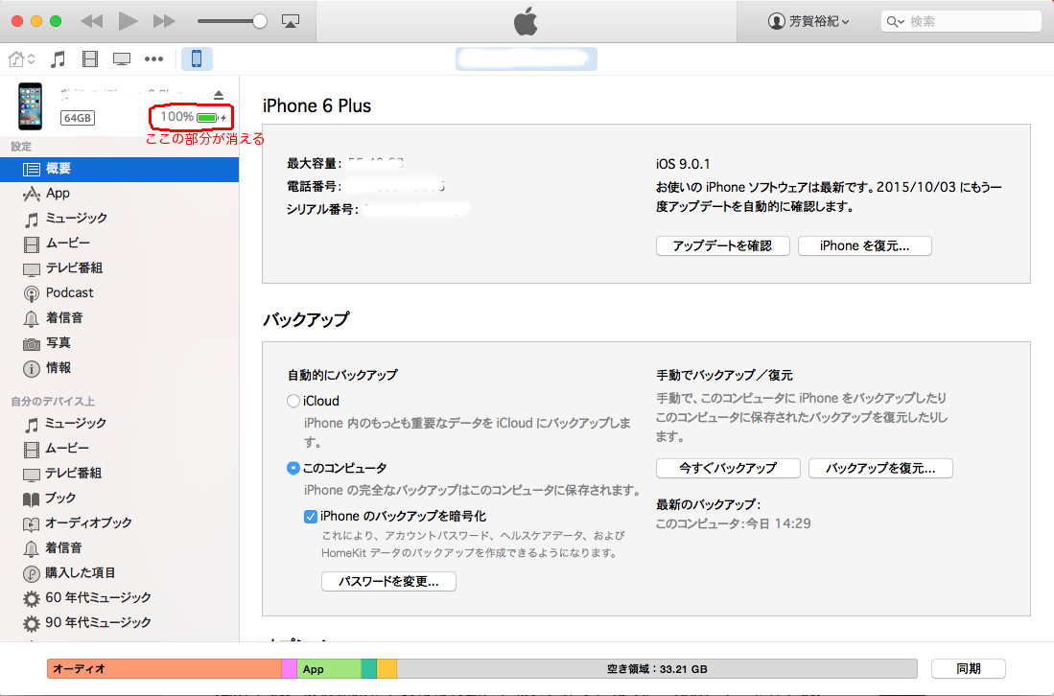Open the account menu 芳賀裕紀
This screenshot has height=696, width=1054.
tap(808, 21)
